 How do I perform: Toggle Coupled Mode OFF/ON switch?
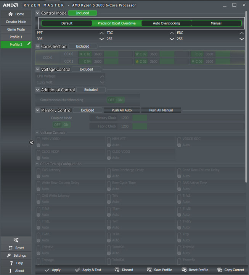tap(62, 125)
